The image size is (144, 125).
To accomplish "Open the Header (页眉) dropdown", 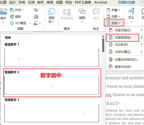I will pos(113,10).
